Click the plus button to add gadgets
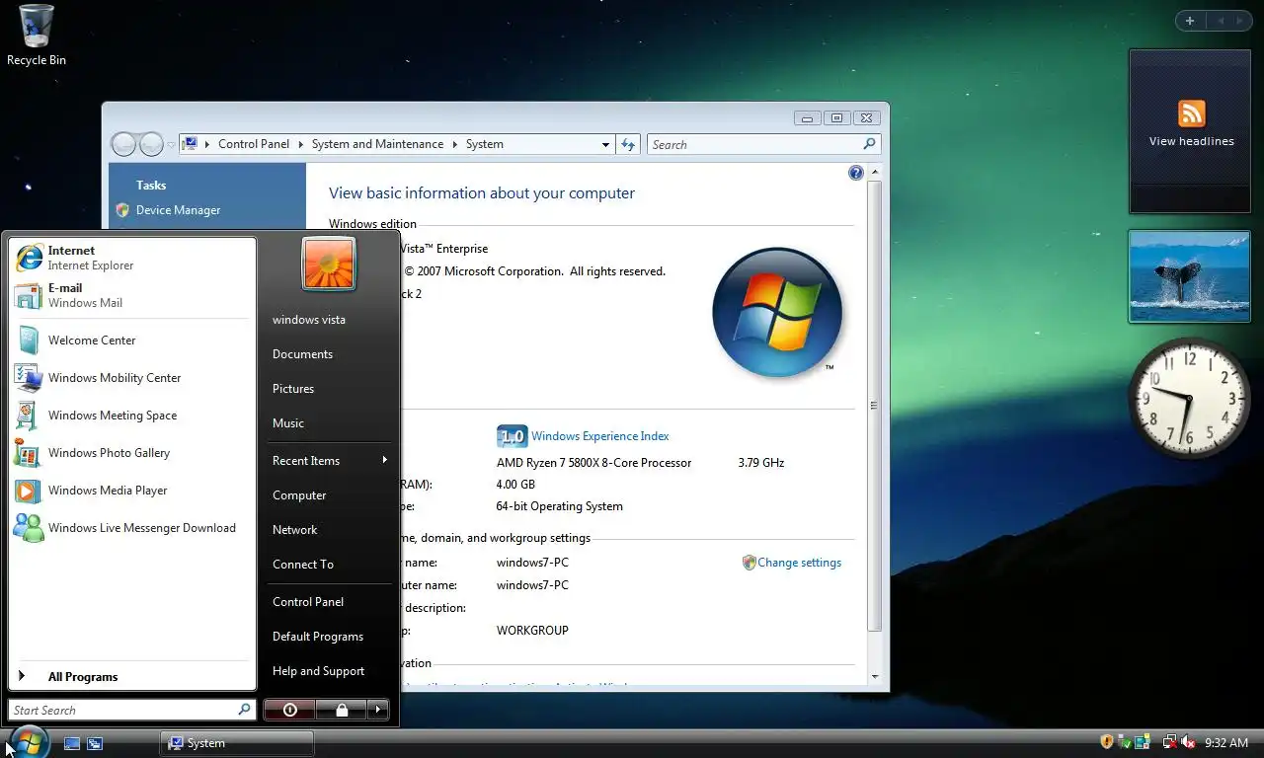The width and height of the screenshot is (1264, 758). (1190, 21)
